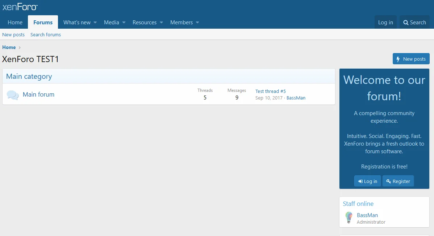Click Log in in the top navigation
This screenshot has width=434, height=236.
[385, 23]
